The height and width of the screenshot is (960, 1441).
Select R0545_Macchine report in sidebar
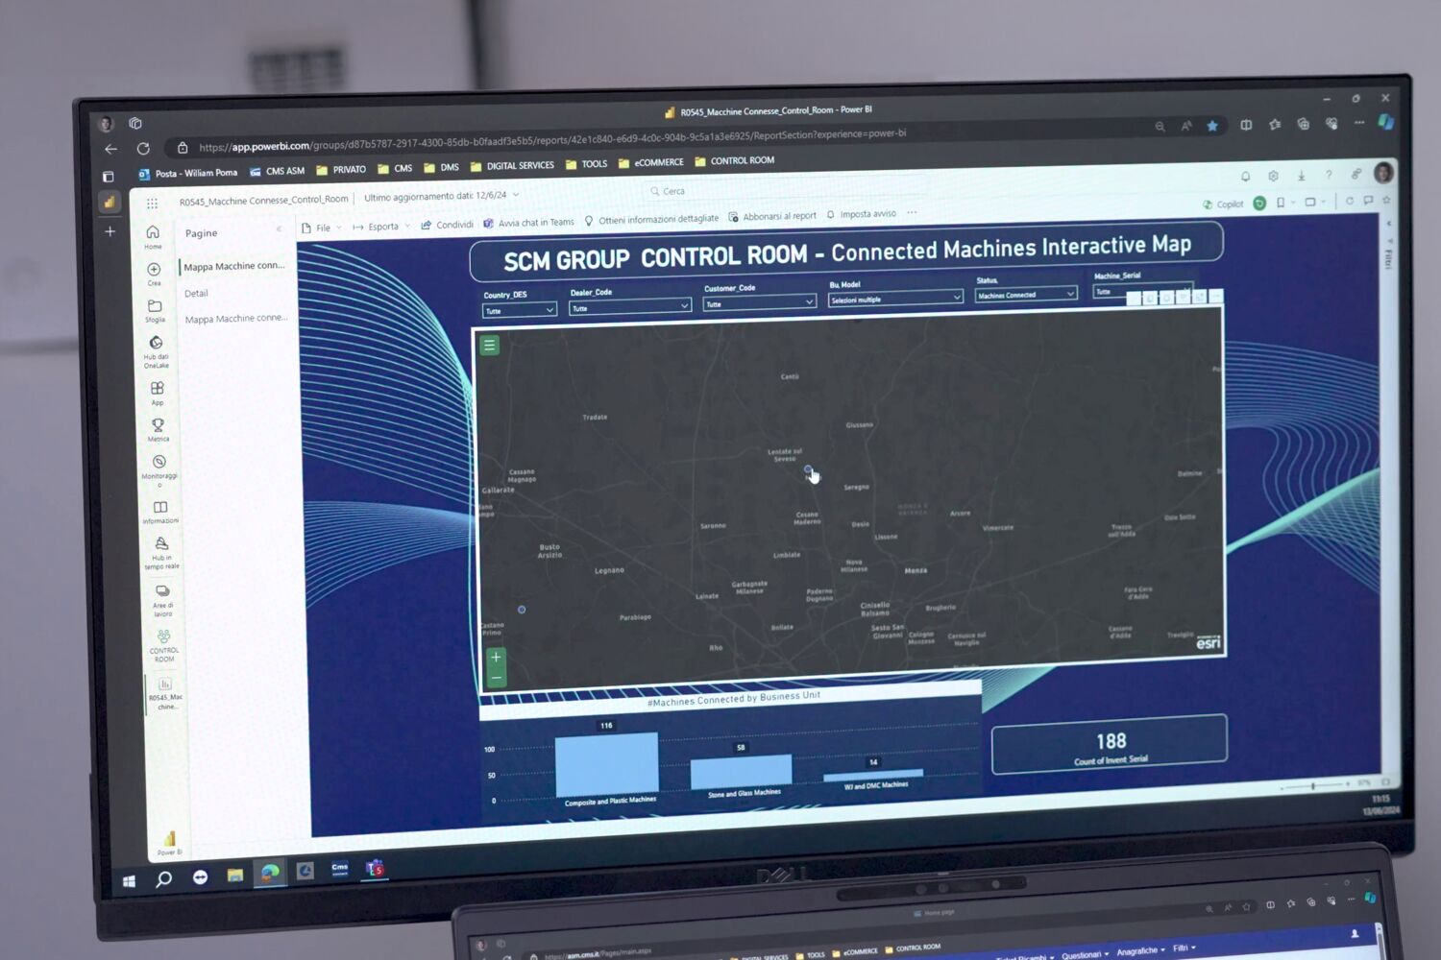point(165,692)
